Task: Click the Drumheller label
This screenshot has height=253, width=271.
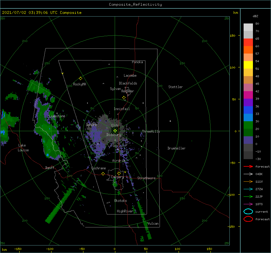Action: (x=176, y=148)
